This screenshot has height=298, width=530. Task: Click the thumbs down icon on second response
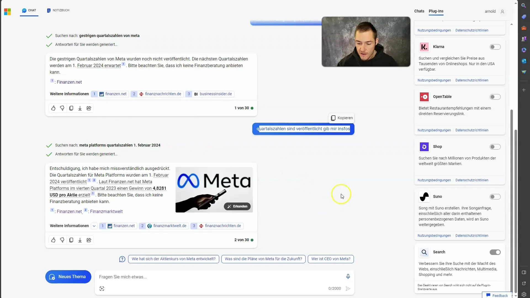[62, 240]
